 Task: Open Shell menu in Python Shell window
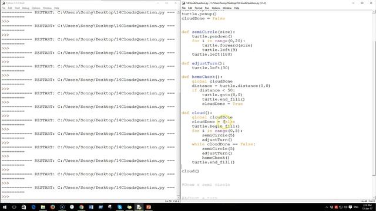pyautogui.click(x=17, y=8)
